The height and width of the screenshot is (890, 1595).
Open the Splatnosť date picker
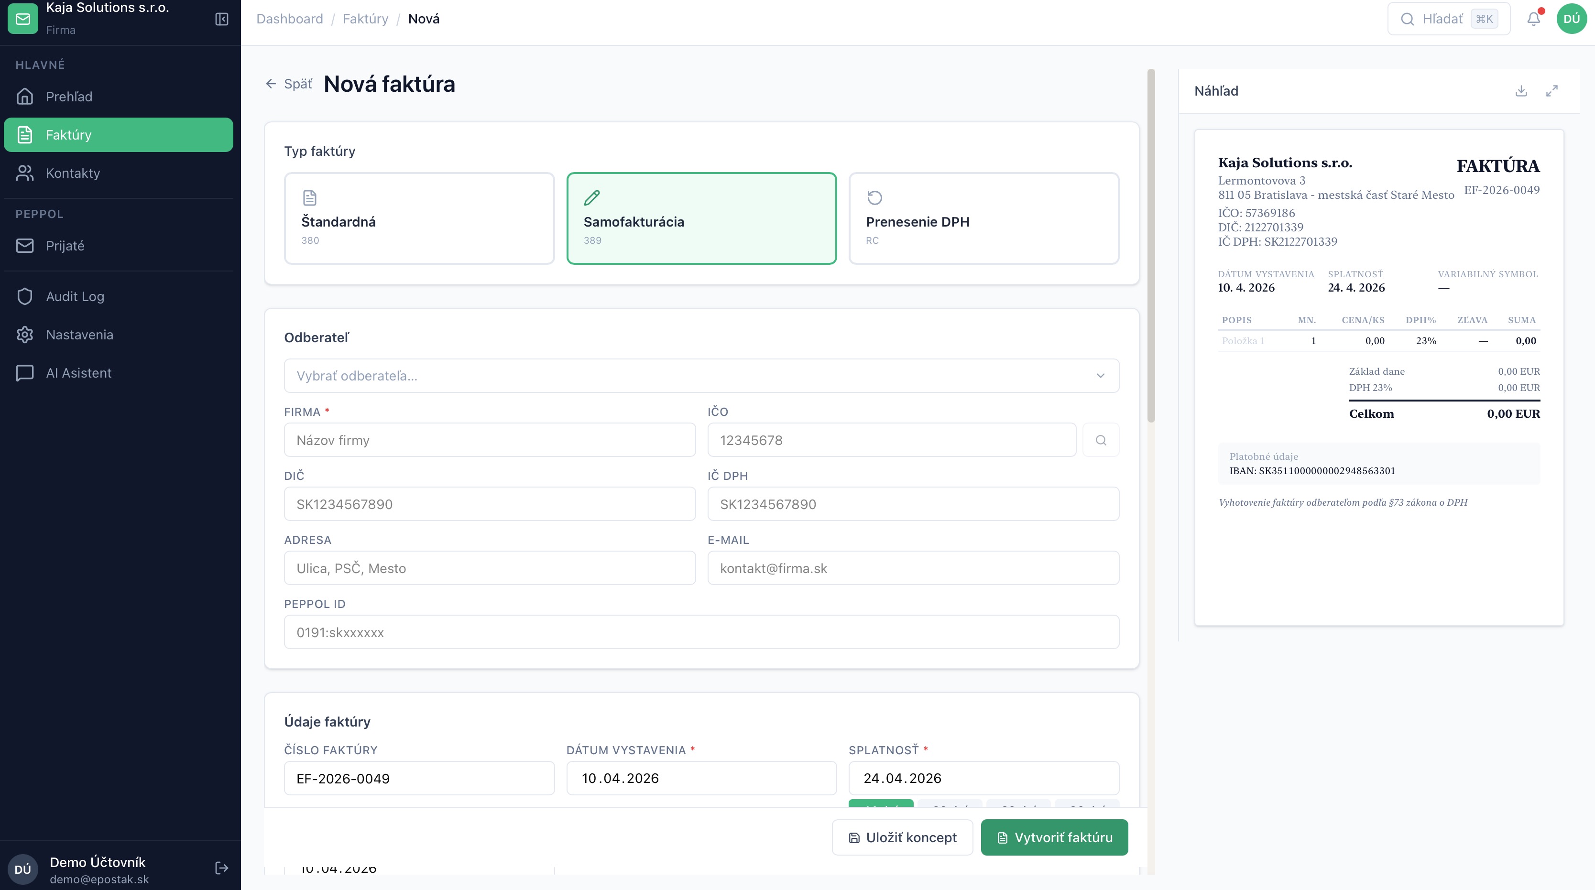coord(983,778)
